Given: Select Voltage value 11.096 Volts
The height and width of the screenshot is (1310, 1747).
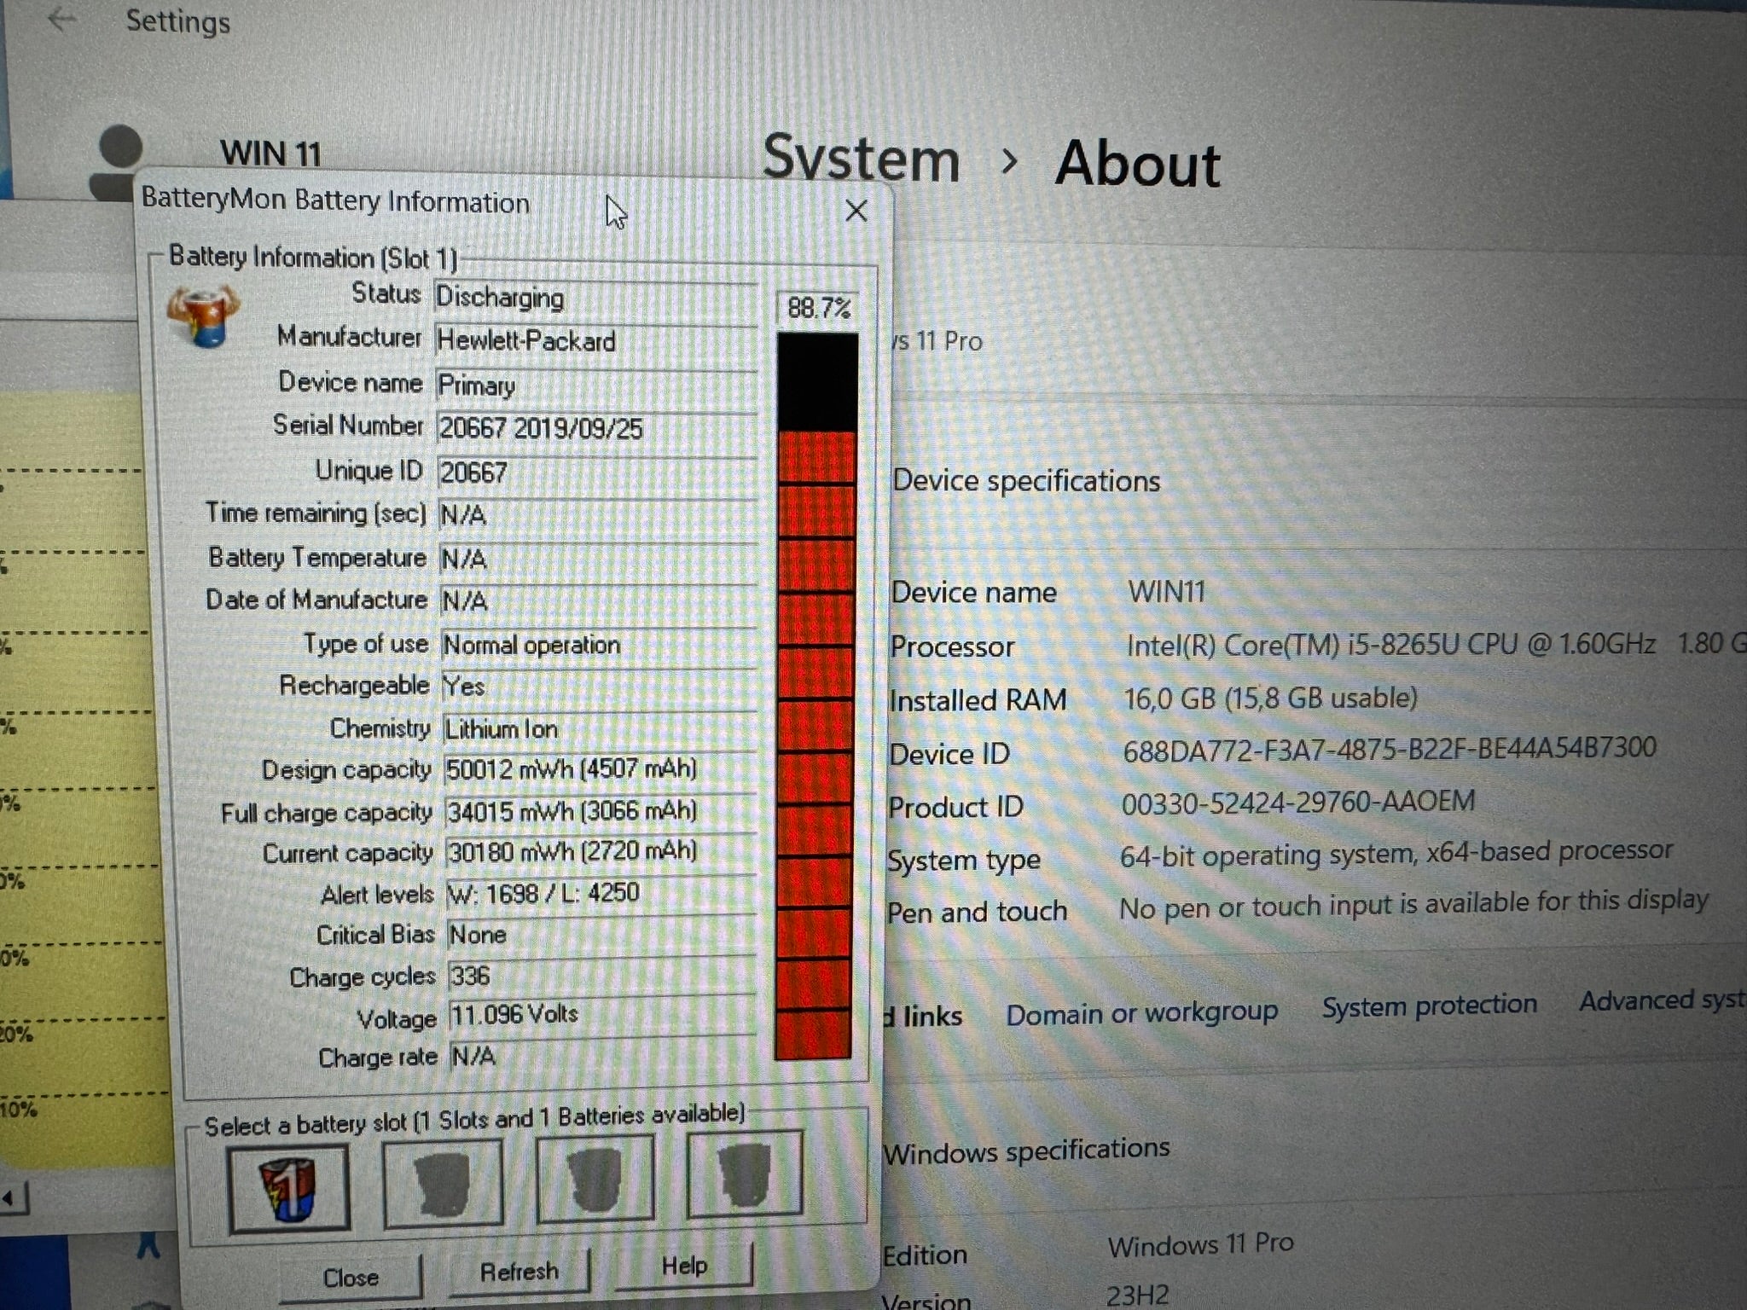Looking at the screenshot, I should (x=603, y=1015).
